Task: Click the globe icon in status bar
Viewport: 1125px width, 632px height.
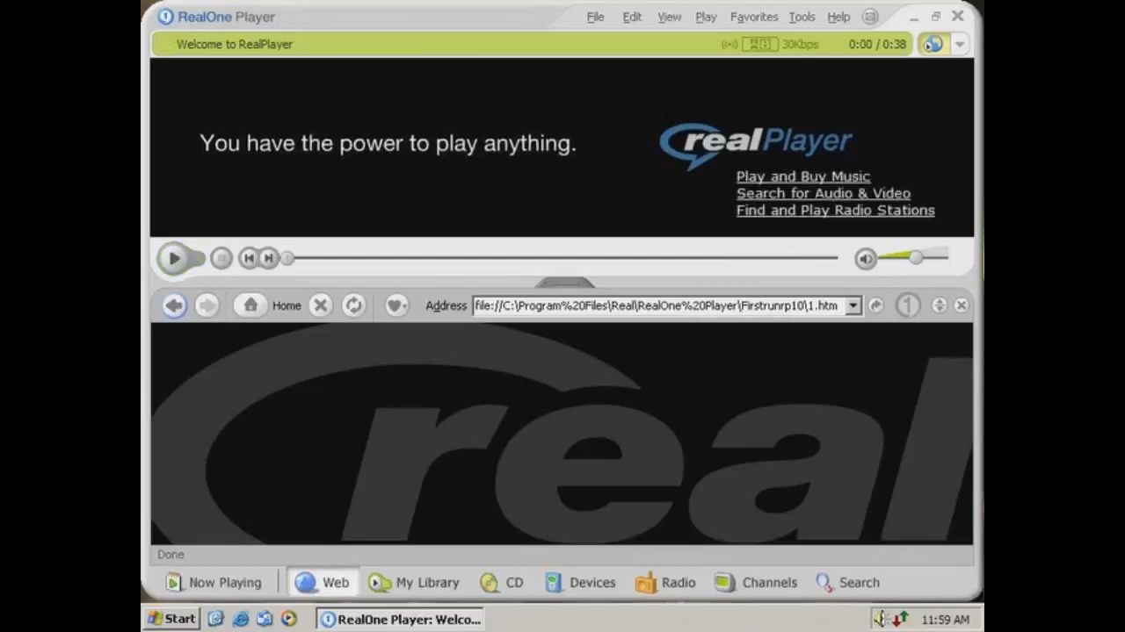Action: click(933, 44)
